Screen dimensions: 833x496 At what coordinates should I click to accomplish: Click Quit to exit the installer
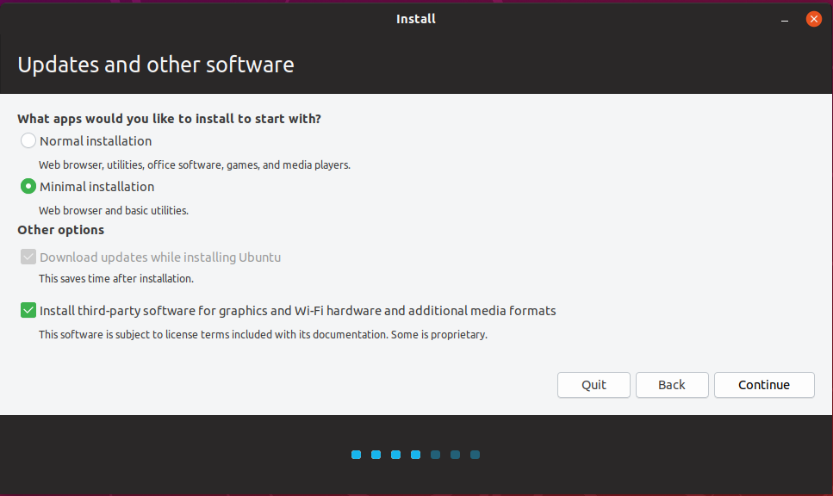tap(594, 385)
